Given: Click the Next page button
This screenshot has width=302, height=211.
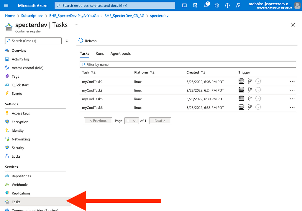Looking at the screenshot, I should pyautogui.click(x=160, y=121).
